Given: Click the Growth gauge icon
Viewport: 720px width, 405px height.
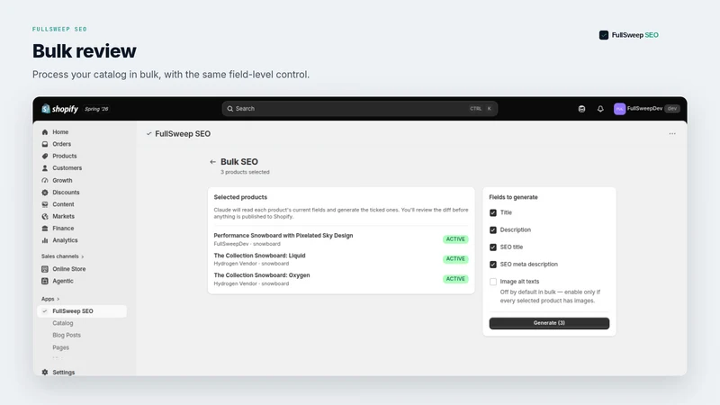Looking at the screenshot, I should coord(45,181).
